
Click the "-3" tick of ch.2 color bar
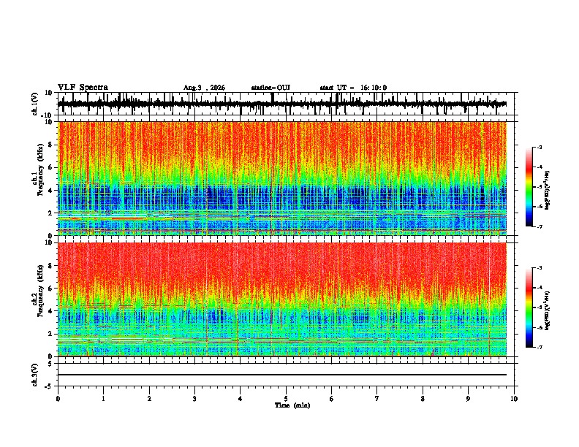(539, 268)
